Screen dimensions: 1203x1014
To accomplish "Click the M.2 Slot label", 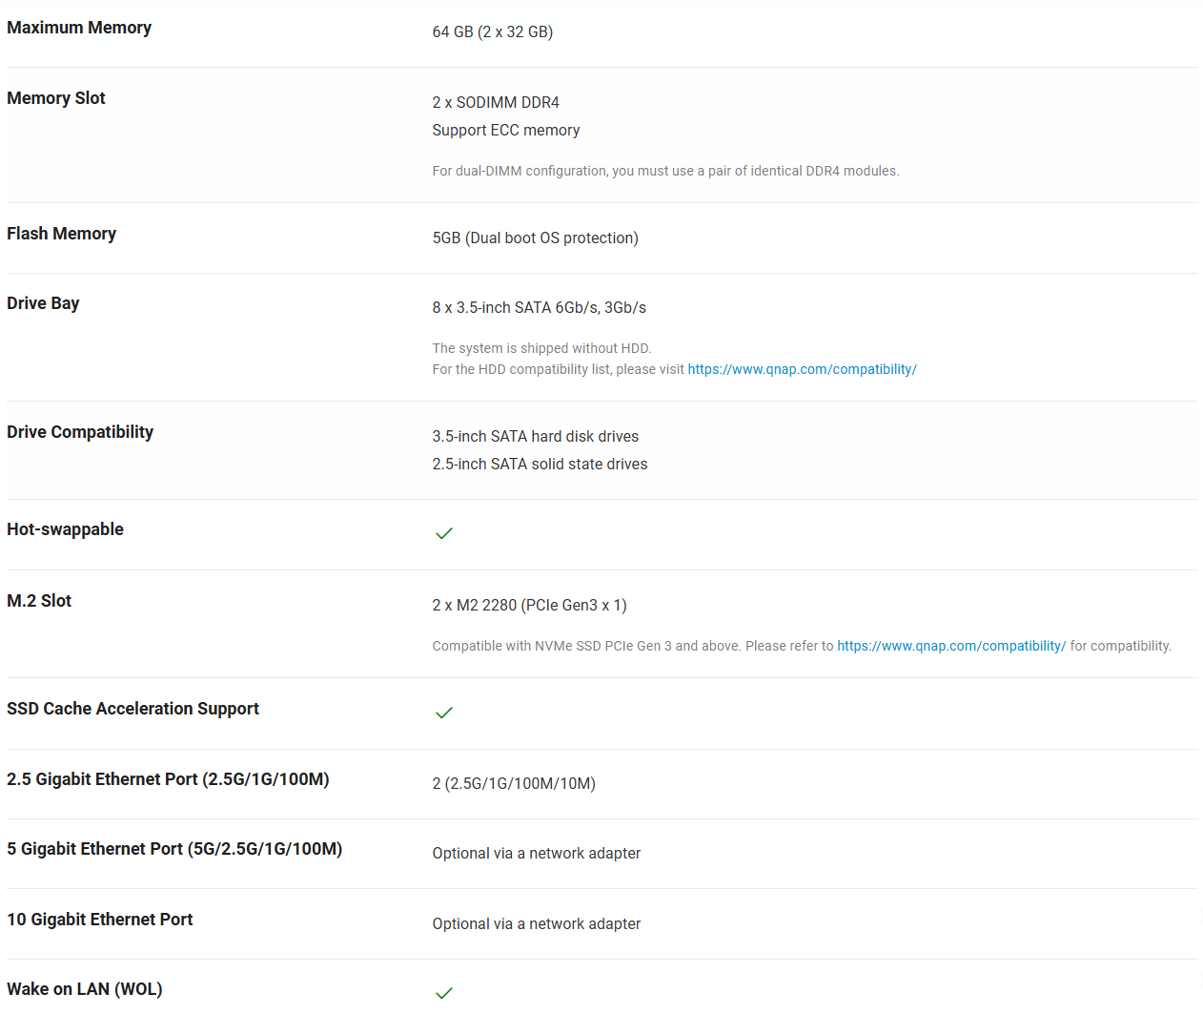I will pyautogui.click(x=39, y=601).
